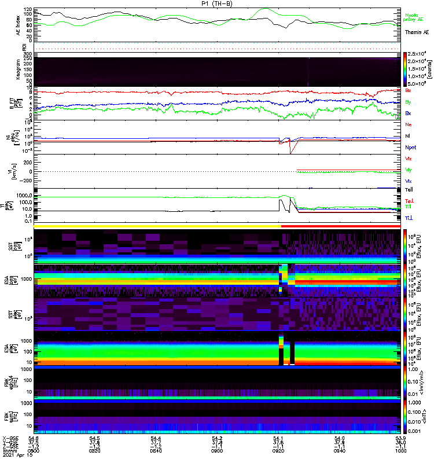The height and width of the screenshot is (463, 434).
Task: Click the red region status bar
Action: point(341,226)
